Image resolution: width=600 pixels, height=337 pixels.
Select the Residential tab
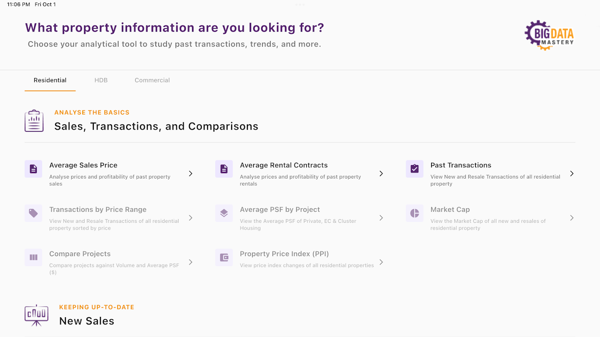(x=50, y=80)
